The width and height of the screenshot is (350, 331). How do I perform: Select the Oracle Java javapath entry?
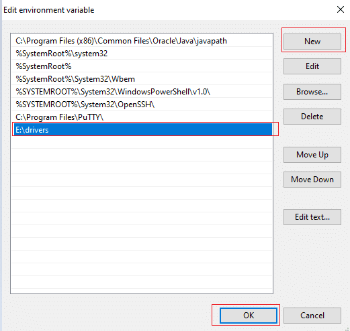142,41
